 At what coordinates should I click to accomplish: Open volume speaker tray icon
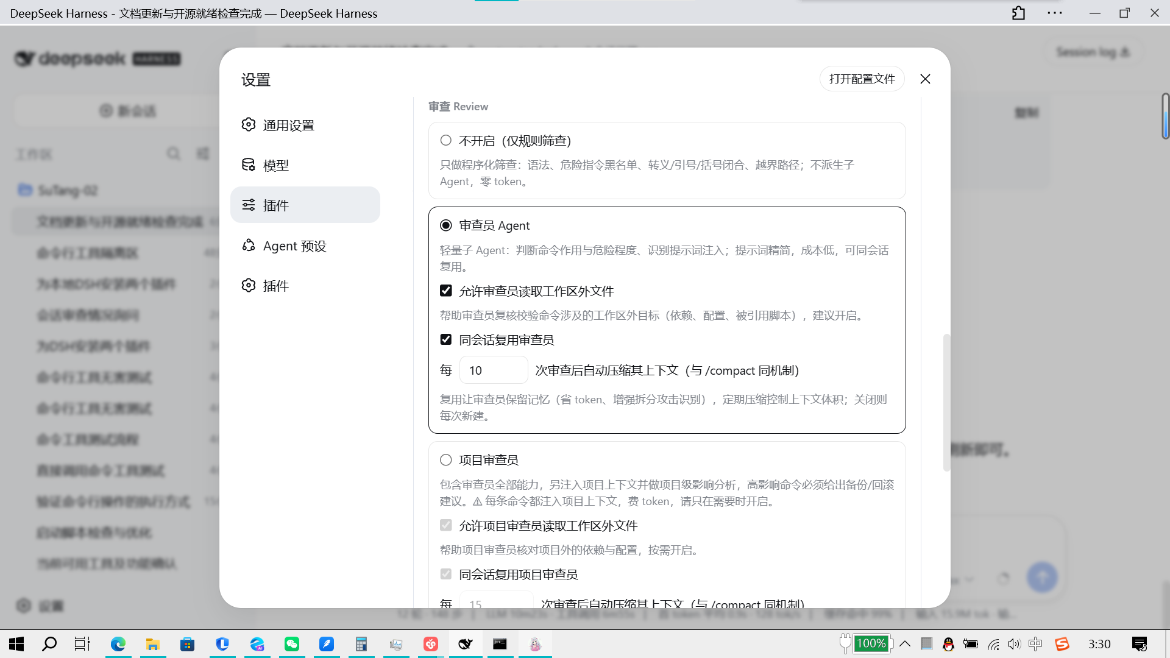click(1014, 644)
